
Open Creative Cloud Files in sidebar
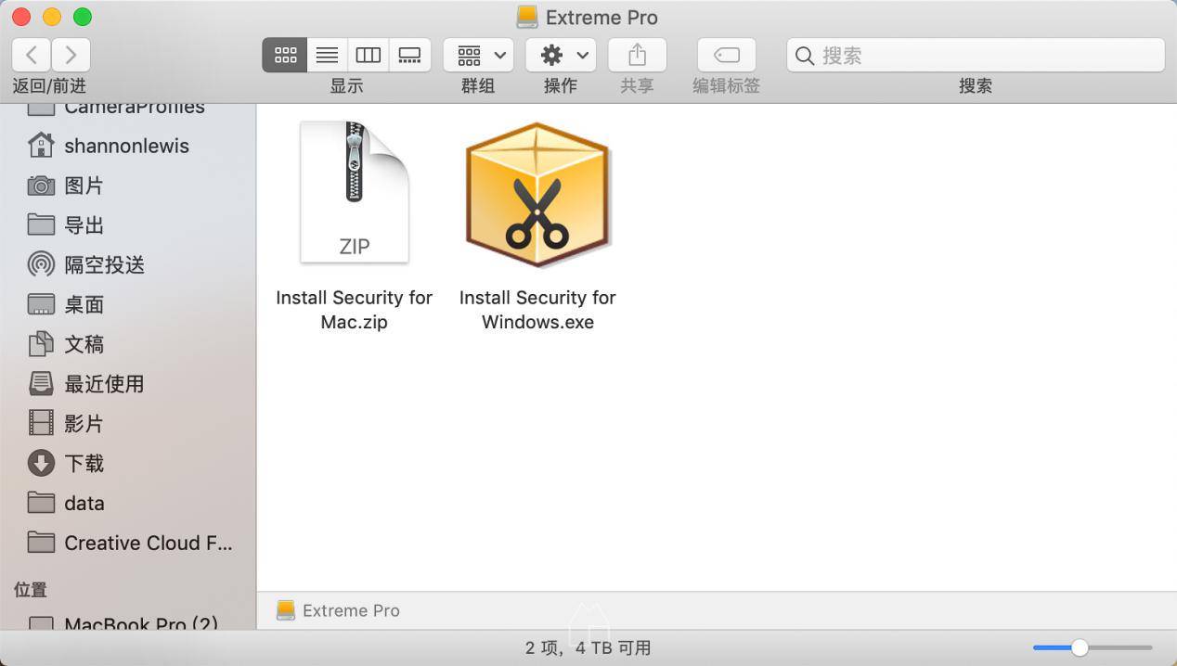(x=127, y=543)
